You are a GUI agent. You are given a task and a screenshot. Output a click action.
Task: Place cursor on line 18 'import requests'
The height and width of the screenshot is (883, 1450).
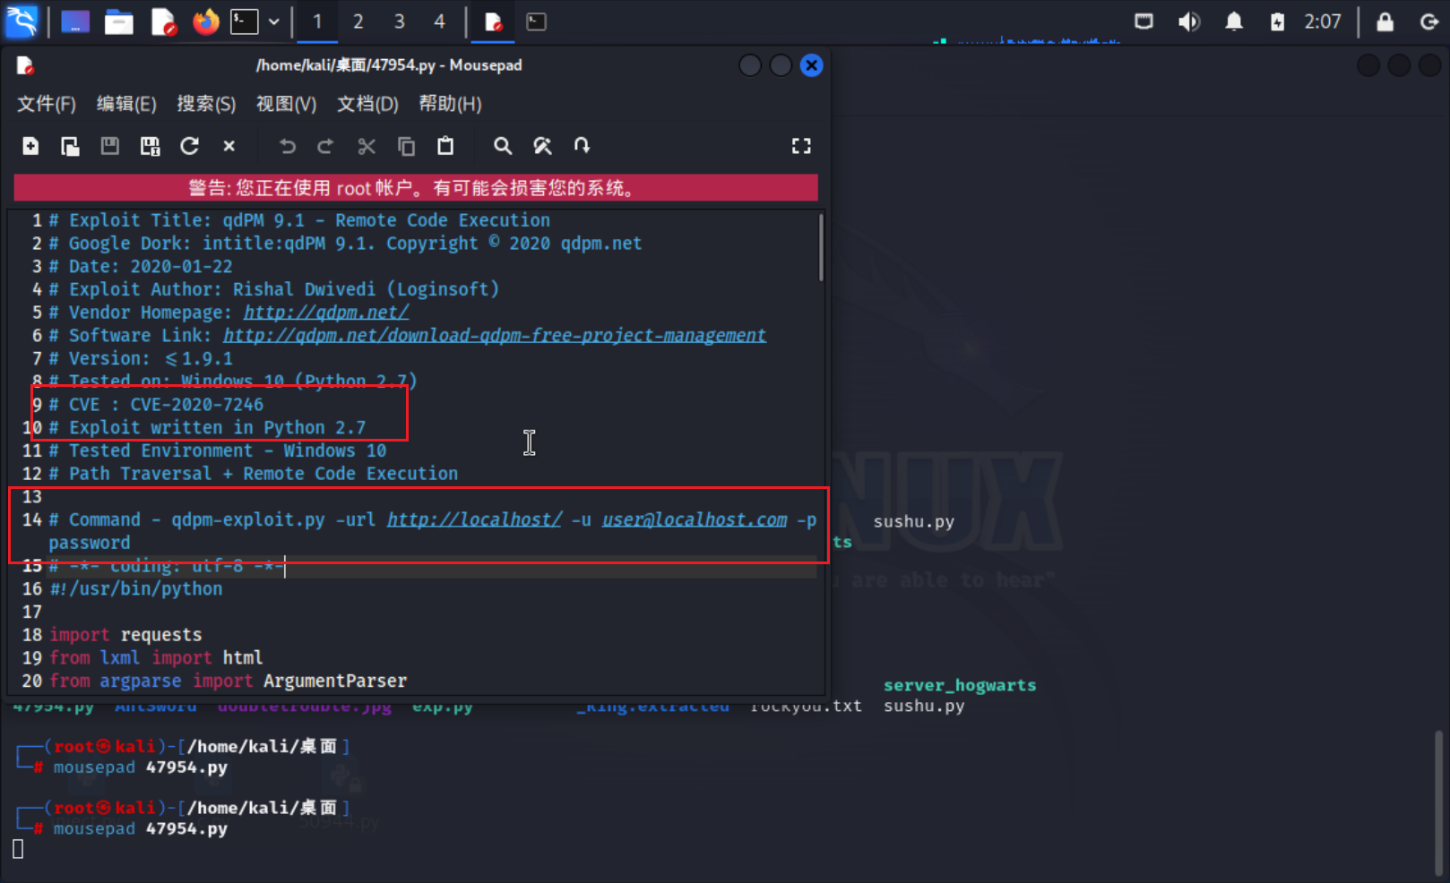coord(125,635)
